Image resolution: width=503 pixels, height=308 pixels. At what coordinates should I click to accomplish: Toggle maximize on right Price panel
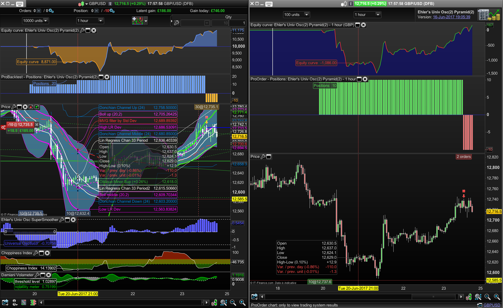click(269, 157)
